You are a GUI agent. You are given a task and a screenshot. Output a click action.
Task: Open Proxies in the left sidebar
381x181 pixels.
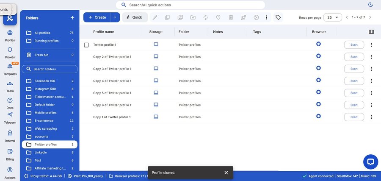click(10, 53)
